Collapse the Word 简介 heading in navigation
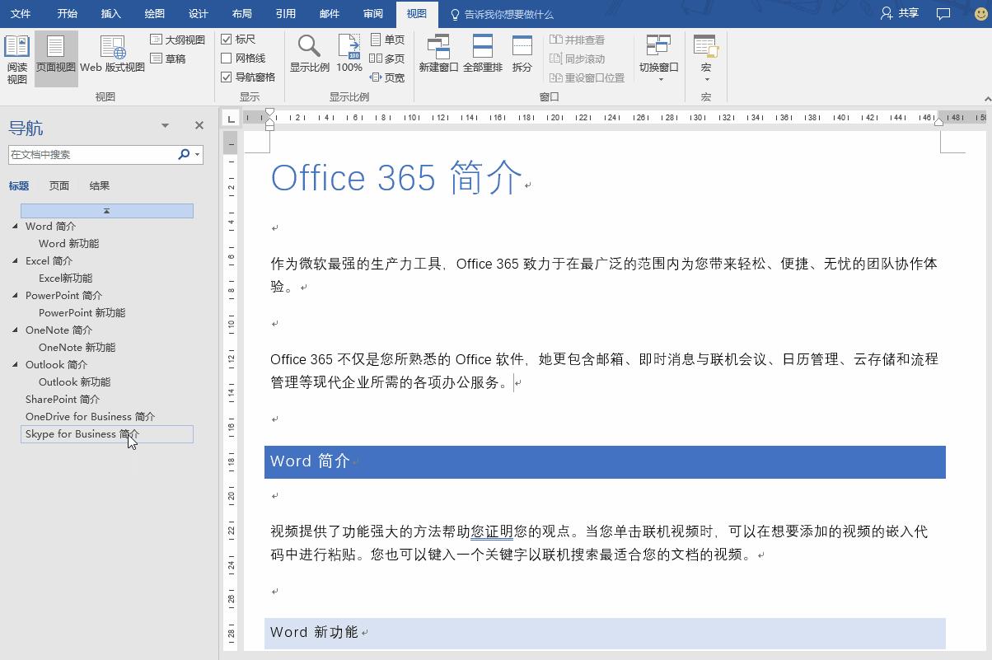 pyautogui.click(x=16, y=226)
